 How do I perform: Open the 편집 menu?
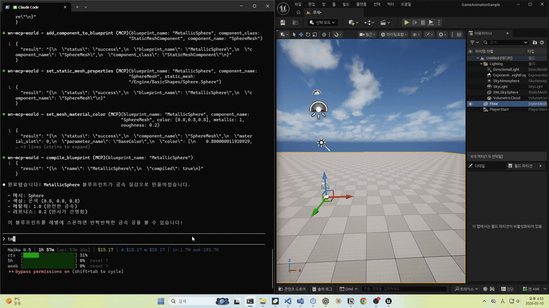point(311,4)
